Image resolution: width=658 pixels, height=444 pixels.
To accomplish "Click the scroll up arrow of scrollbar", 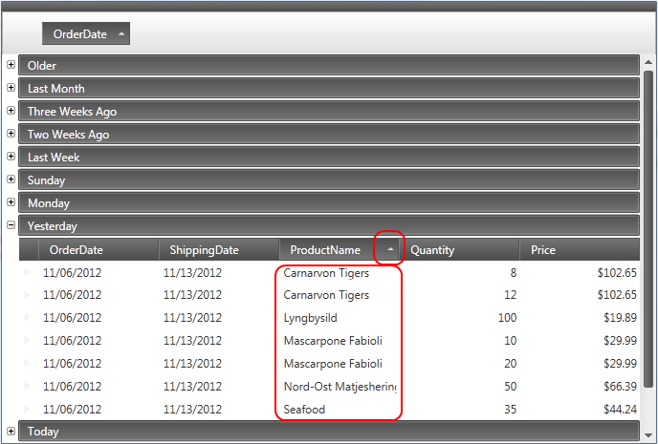I will (648, 63).
